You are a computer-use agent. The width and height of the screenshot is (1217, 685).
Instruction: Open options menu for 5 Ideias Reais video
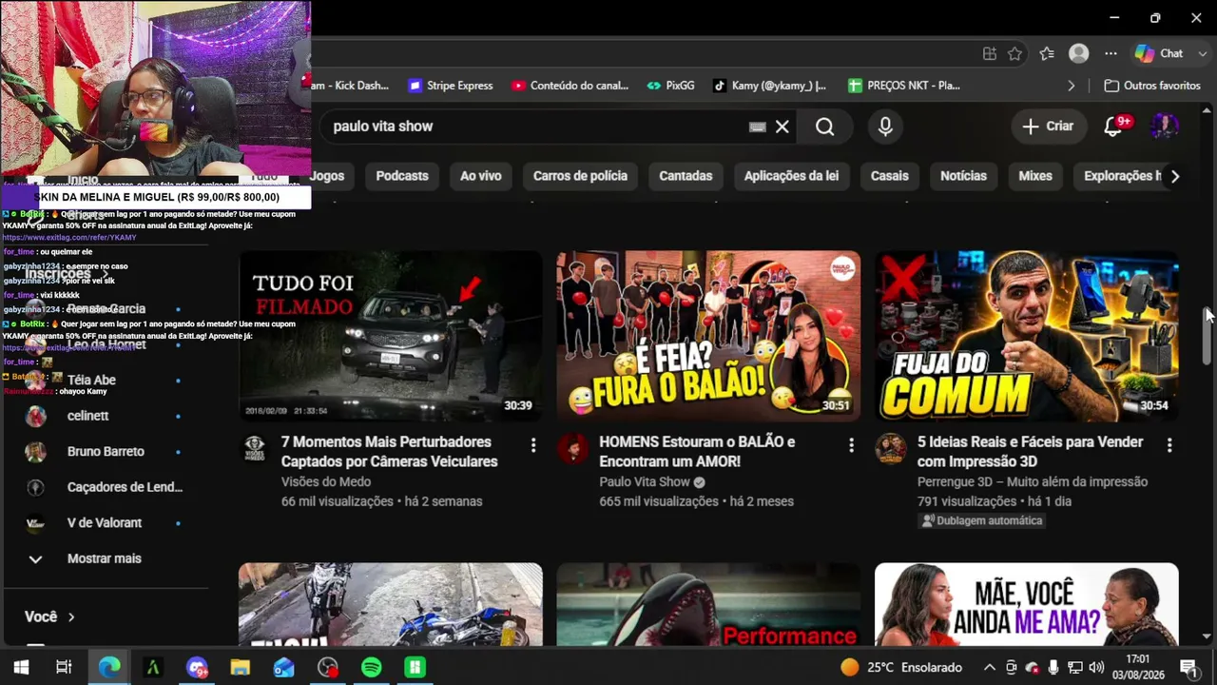[x=1169, y=445]
